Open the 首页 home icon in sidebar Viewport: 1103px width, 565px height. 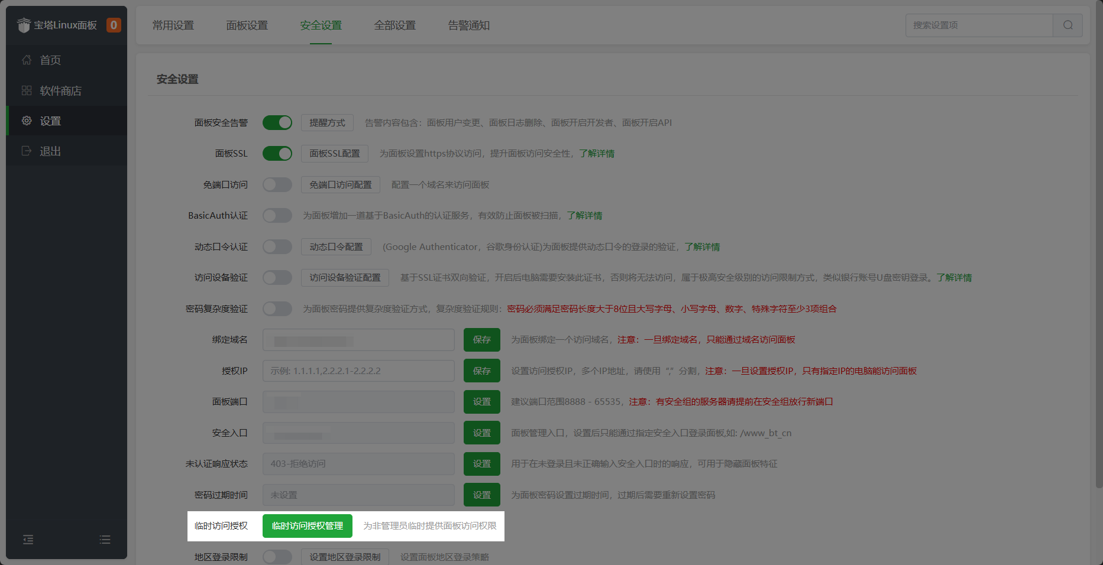click(x=26, y=60)
